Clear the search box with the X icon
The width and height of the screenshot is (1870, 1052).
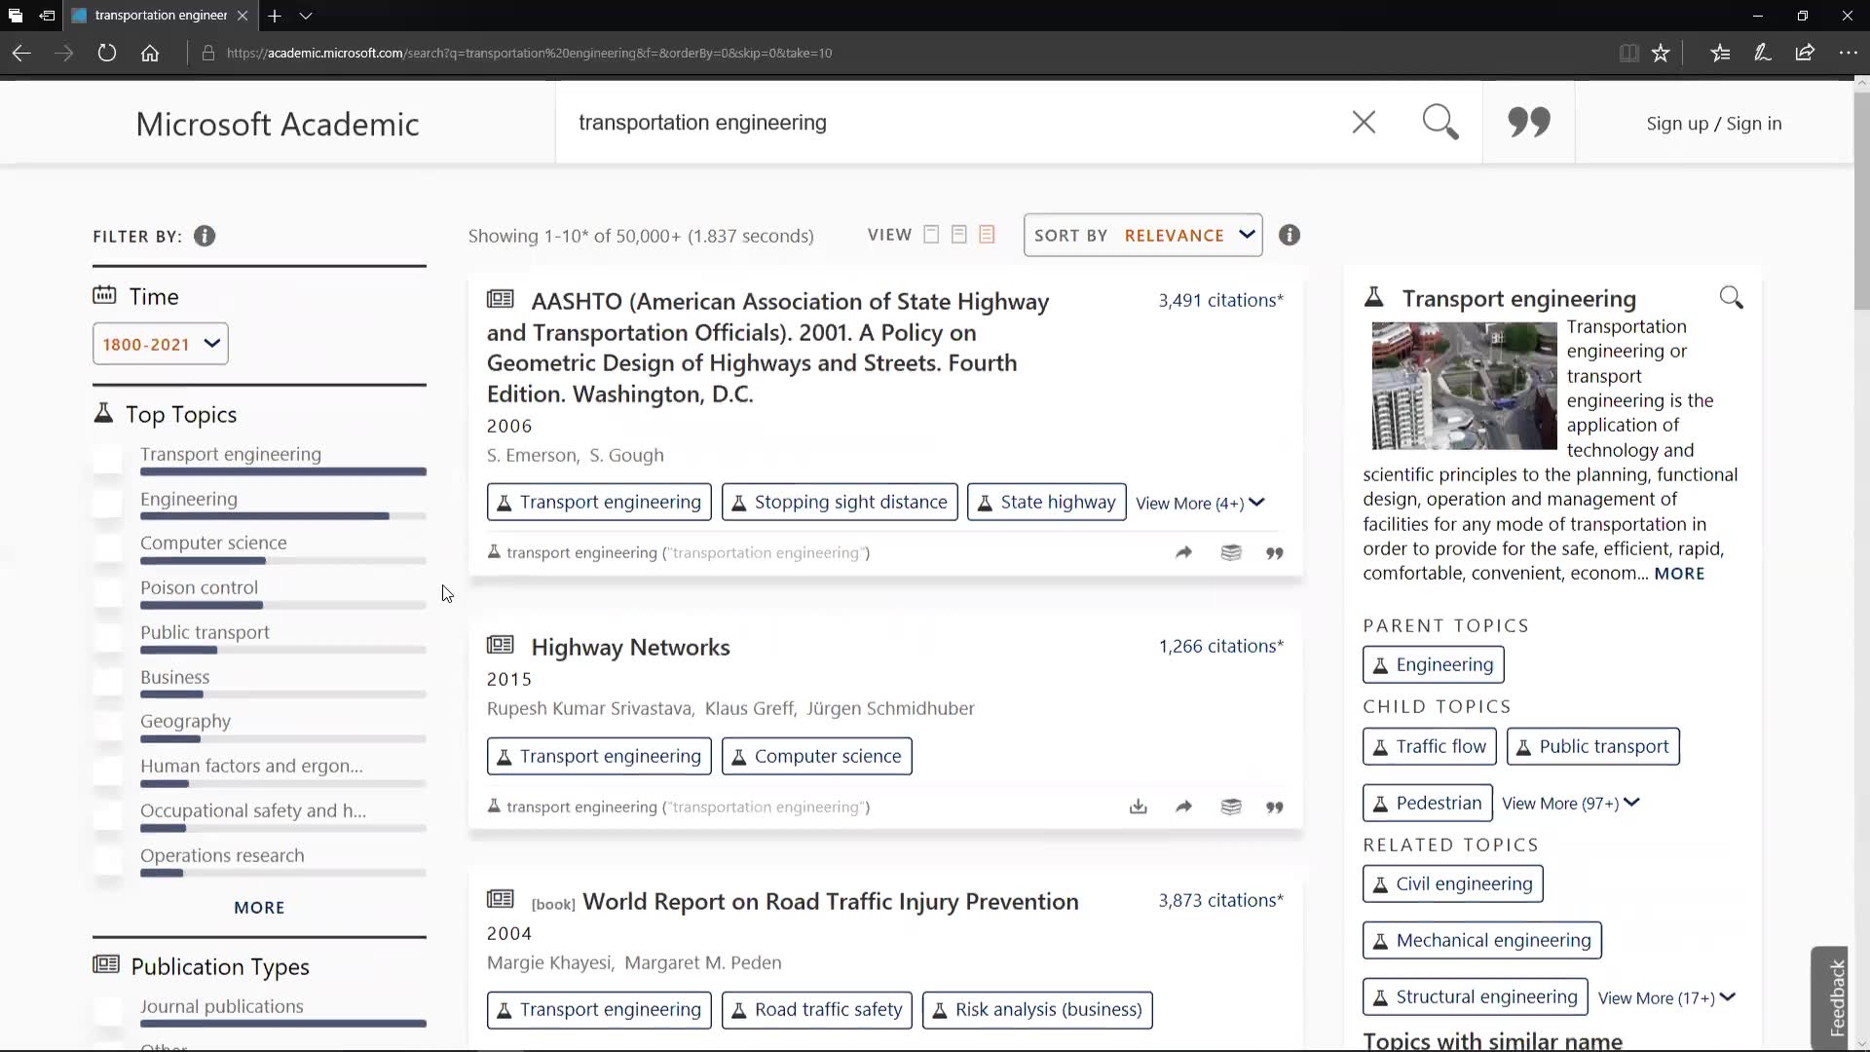pos(1364,123)
